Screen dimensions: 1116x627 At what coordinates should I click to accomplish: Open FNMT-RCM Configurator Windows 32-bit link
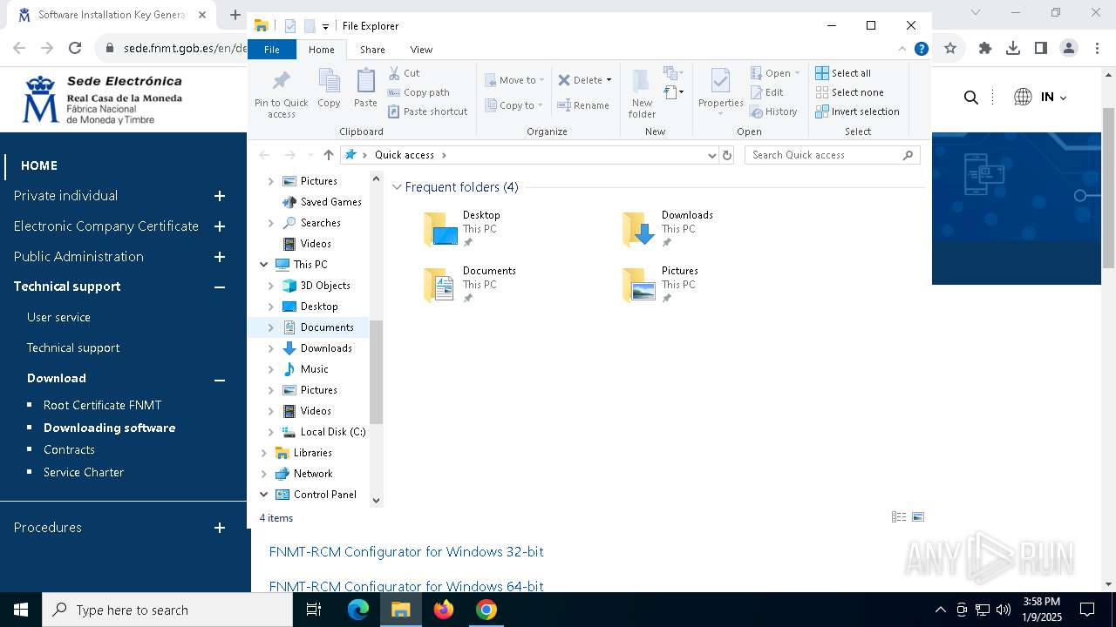406,551
